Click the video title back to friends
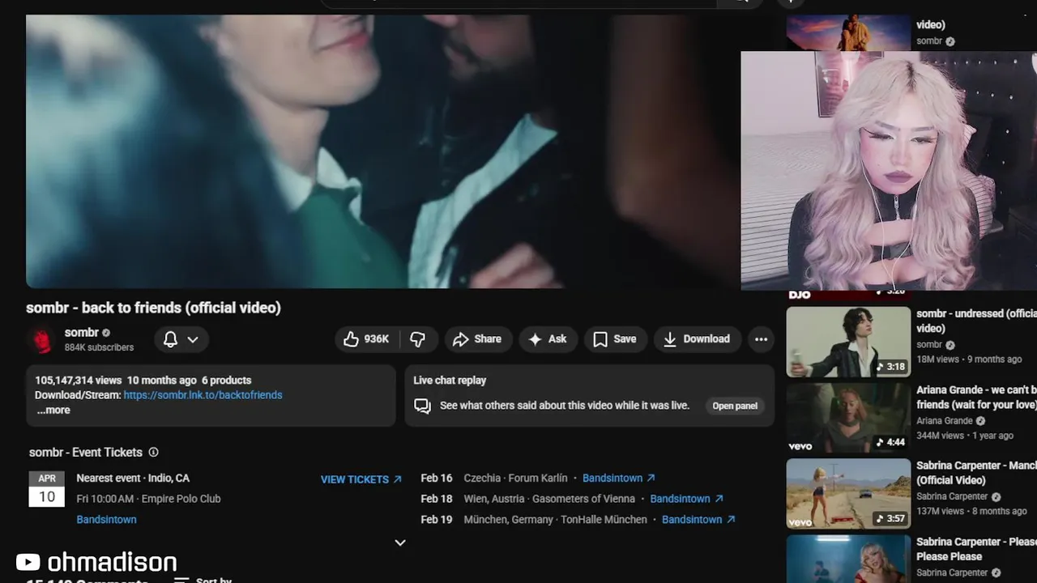The width and height of the screenshot is (1037, 583). tap(153, 308)
